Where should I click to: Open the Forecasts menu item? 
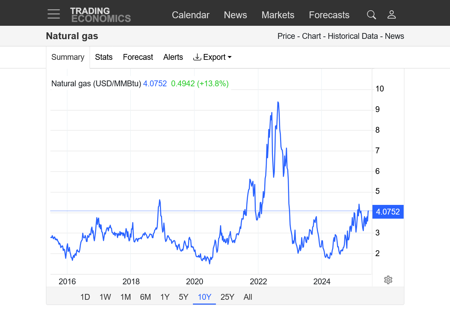(329, 15)
